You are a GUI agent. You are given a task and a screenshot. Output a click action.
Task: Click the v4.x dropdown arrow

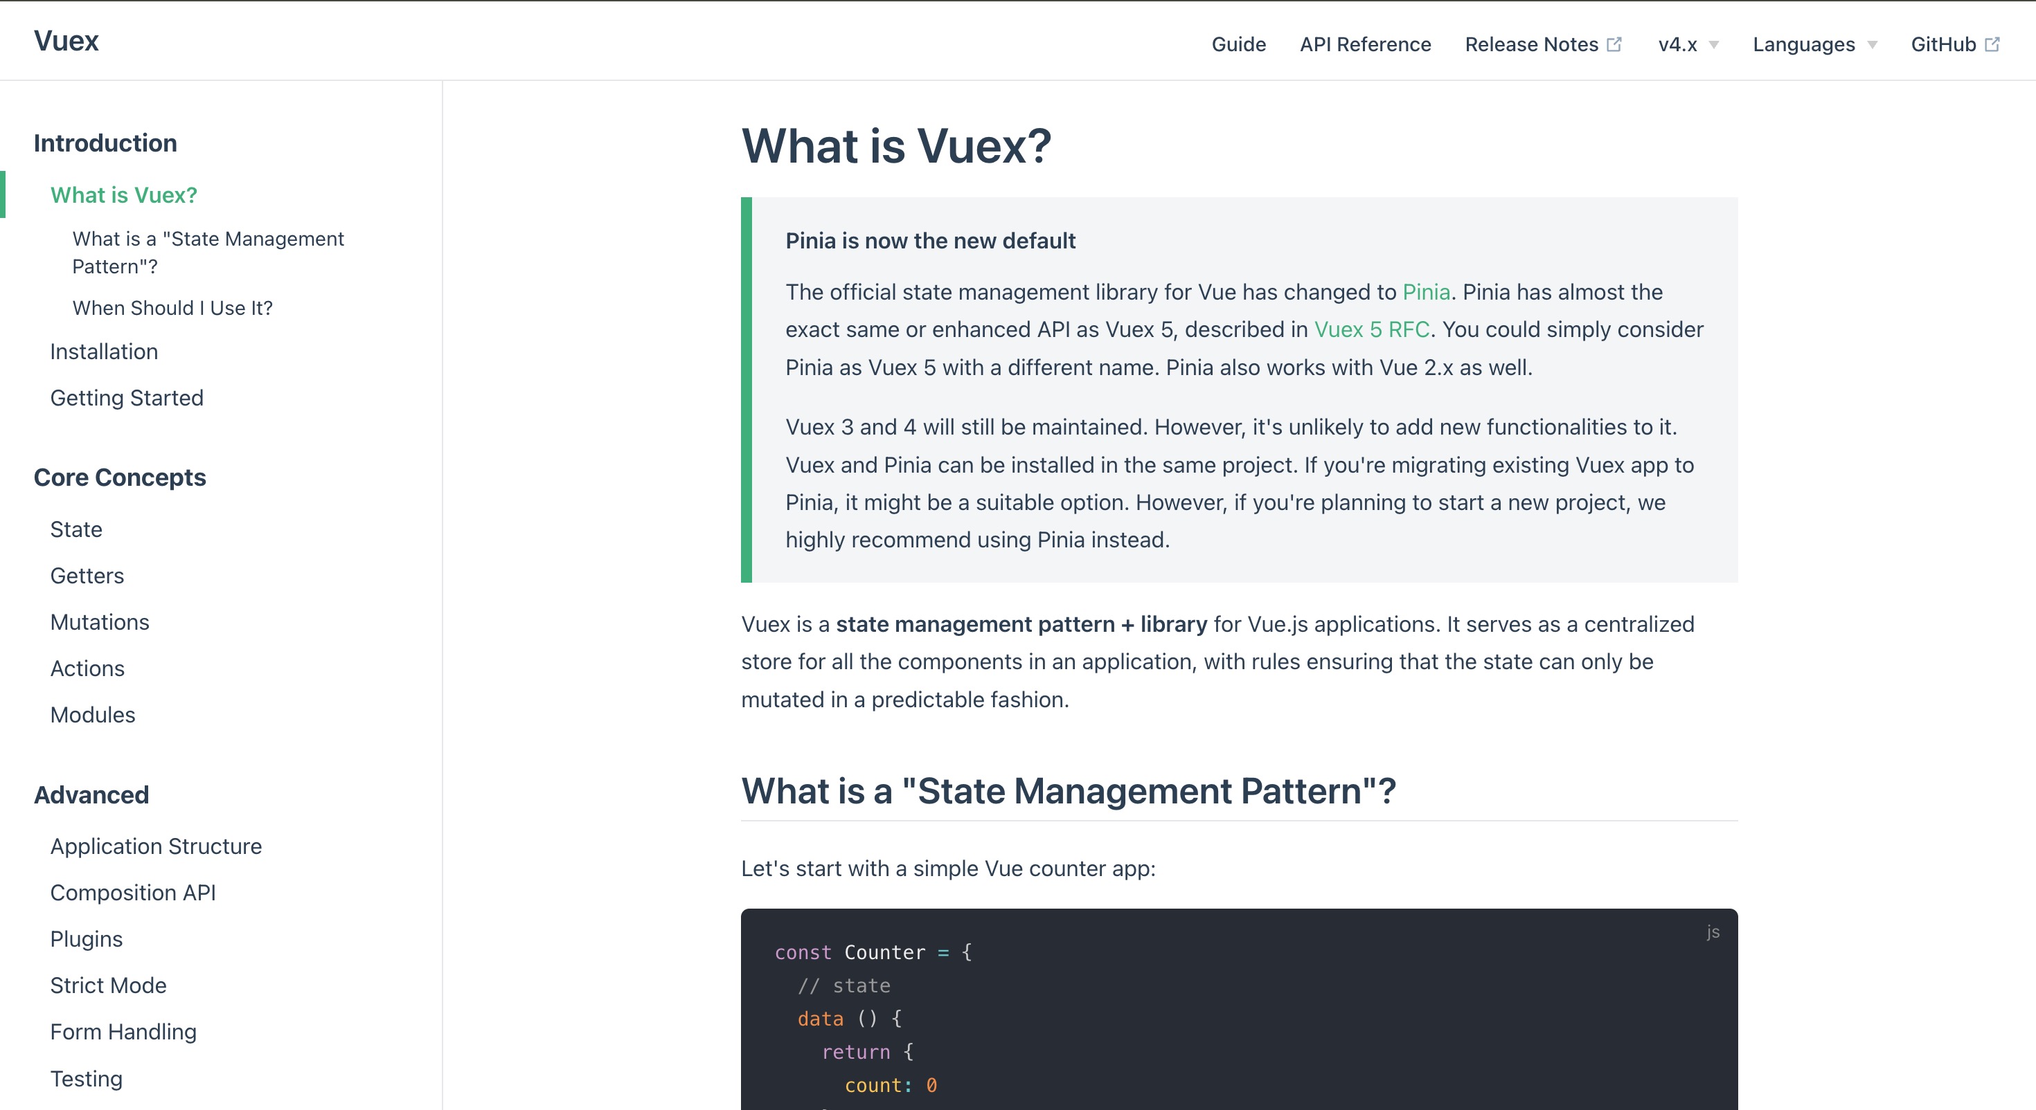coord(1713,45)
